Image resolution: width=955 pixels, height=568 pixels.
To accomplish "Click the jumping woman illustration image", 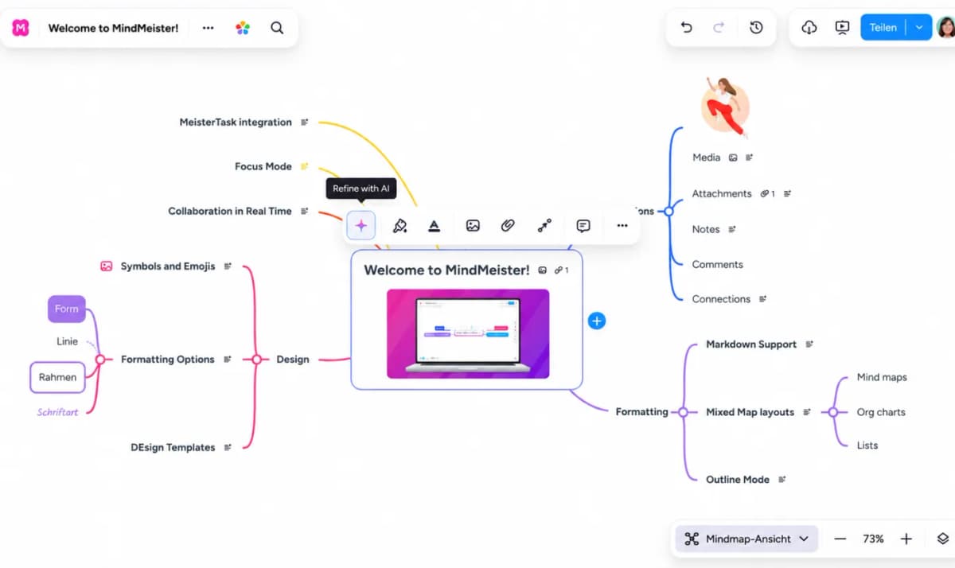I will 725,107.
